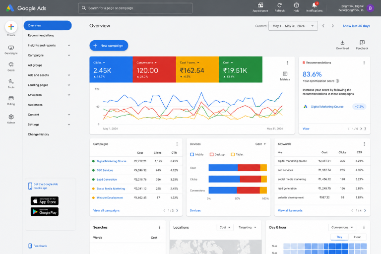Image resolution: width=381 pixels, height=254 pixels.
Task: Toggle the Mobile checkbox in Devices
Action: (192, 155)
